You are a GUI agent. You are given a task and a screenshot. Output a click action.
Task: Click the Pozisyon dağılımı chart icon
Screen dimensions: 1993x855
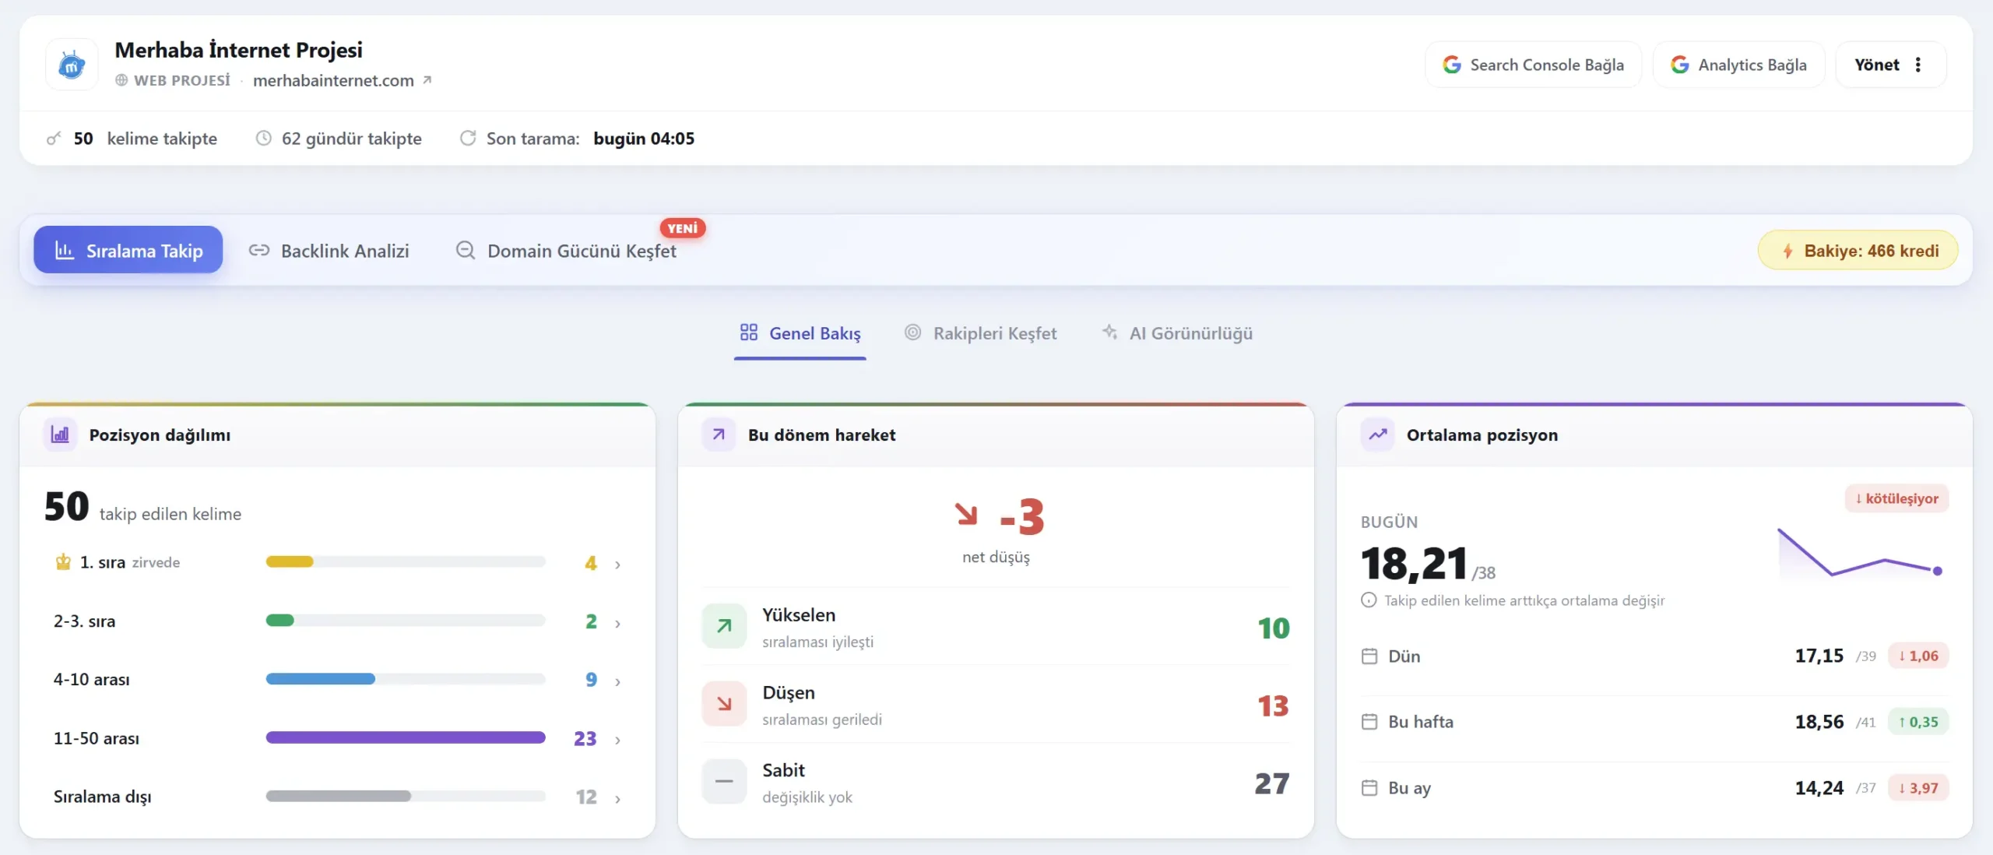(60, 435)
